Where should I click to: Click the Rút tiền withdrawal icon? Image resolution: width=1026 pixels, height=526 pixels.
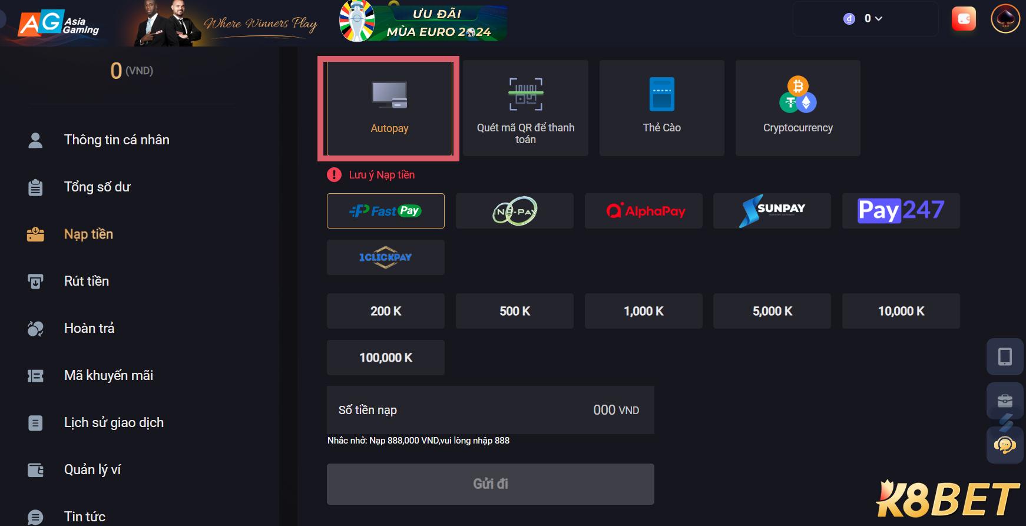tap(35, 282)
